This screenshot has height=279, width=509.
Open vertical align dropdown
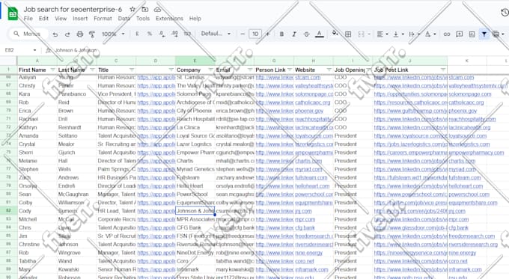click(398, 34)
